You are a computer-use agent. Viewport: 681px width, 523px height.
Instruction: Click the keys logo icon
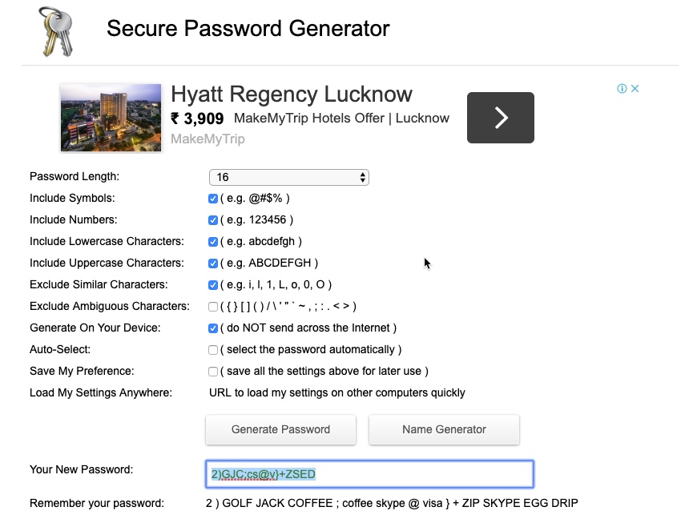point(56,32)
